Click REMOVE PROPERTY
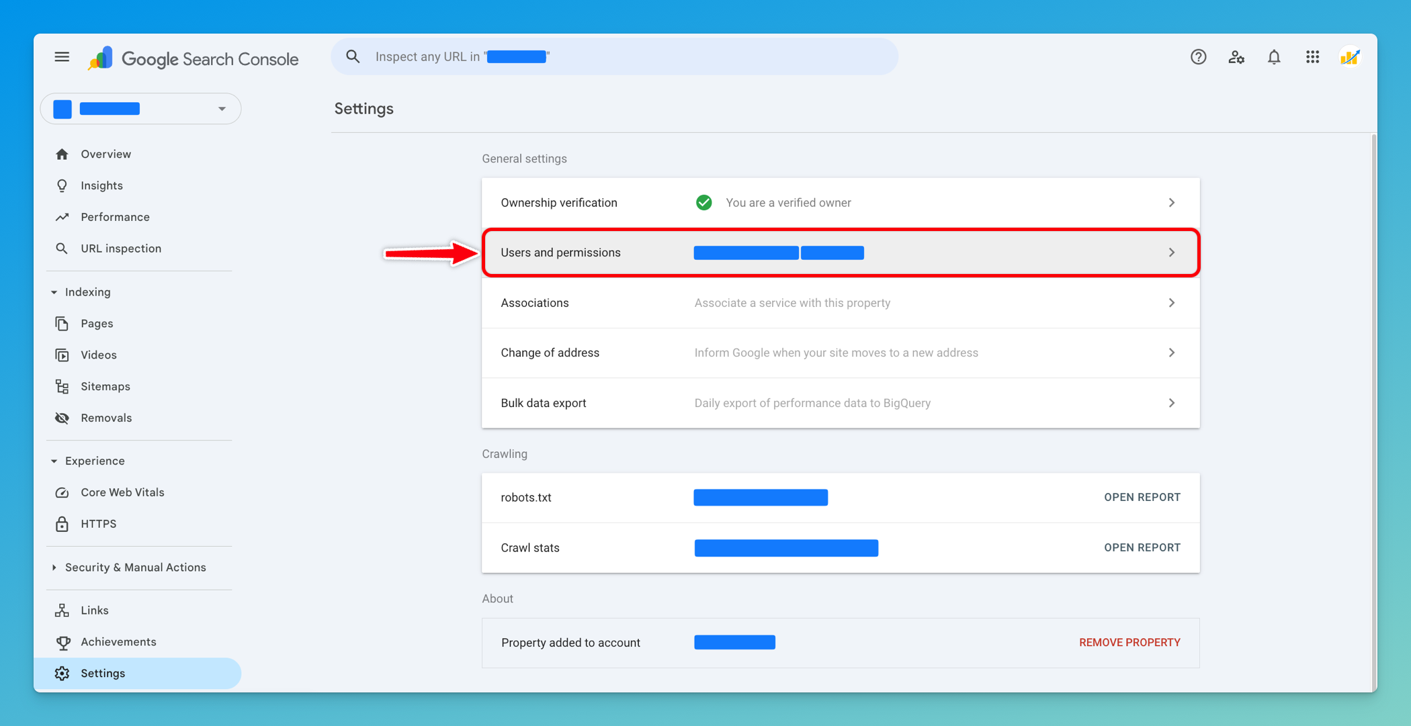Screen dimensions: 1411x726 (x=1129, y=642)
